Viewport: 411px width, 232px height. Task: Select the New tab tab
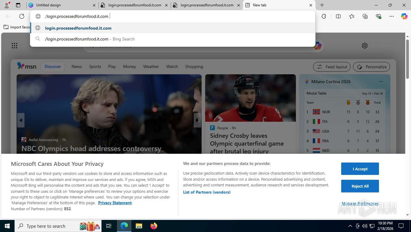[279, 5]
